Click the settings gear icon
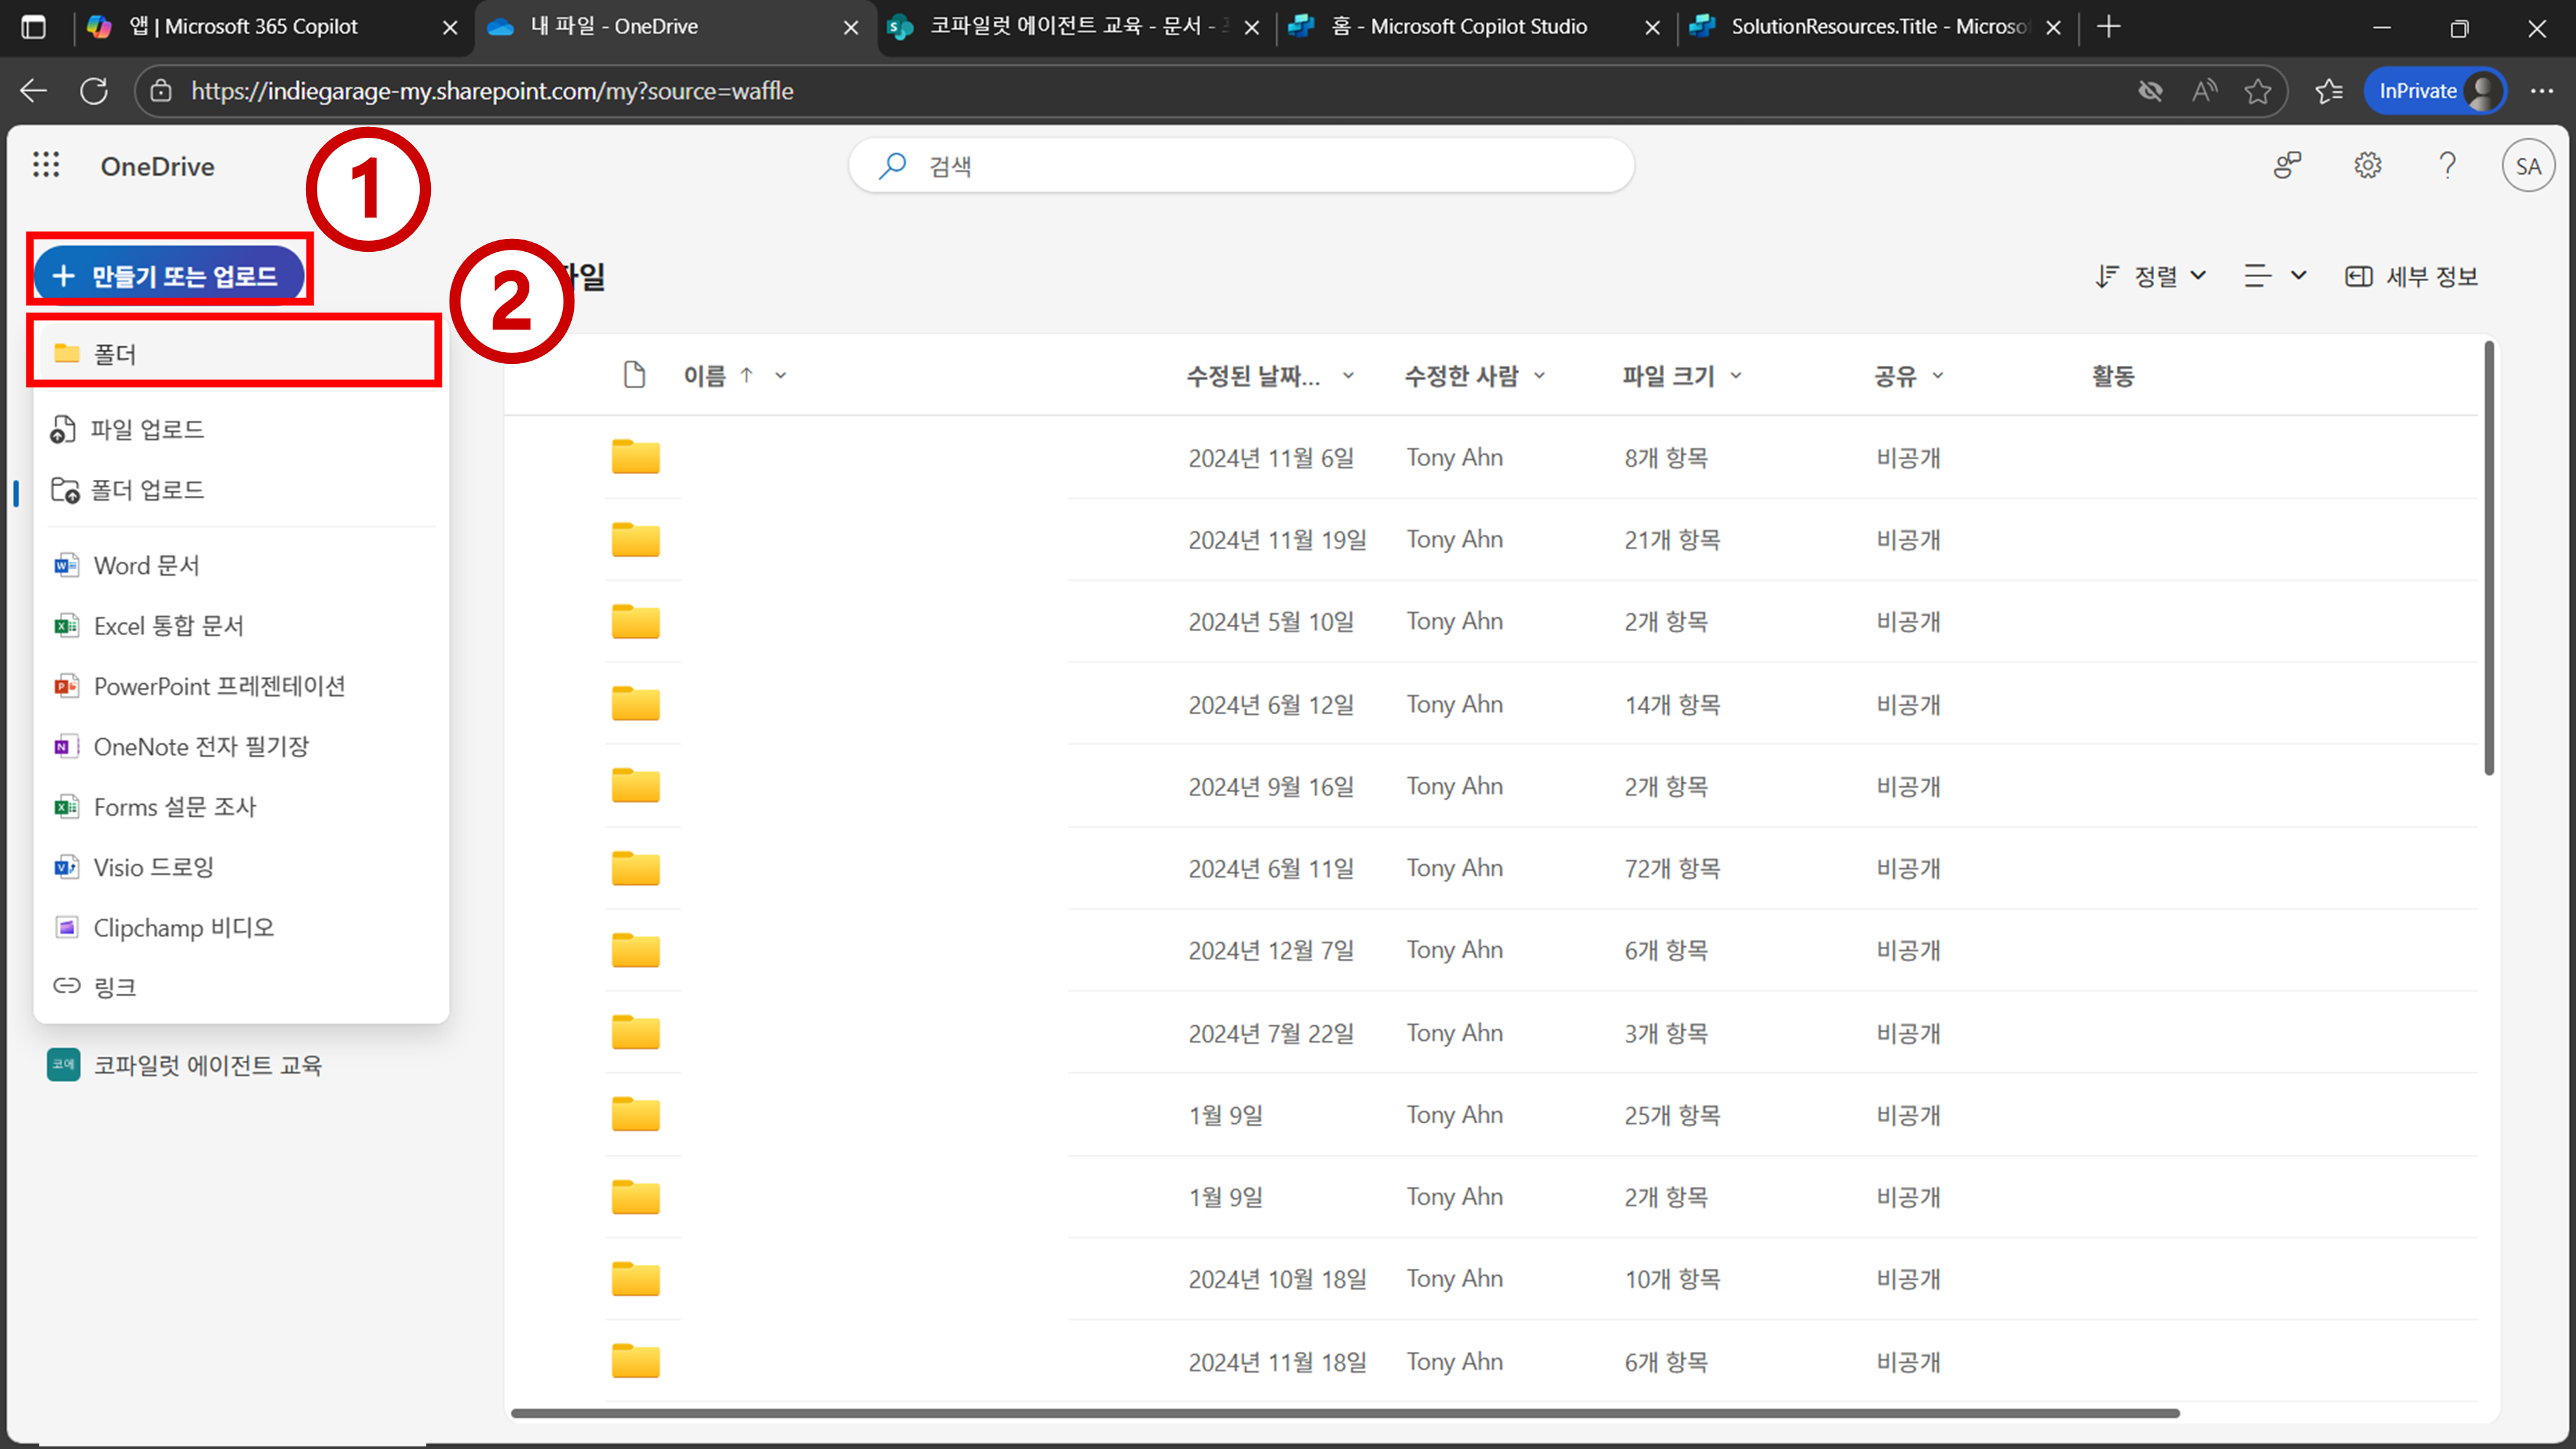This screenshot has height=1449, width=2576. pyautogui.click(x=2367, y=165)
